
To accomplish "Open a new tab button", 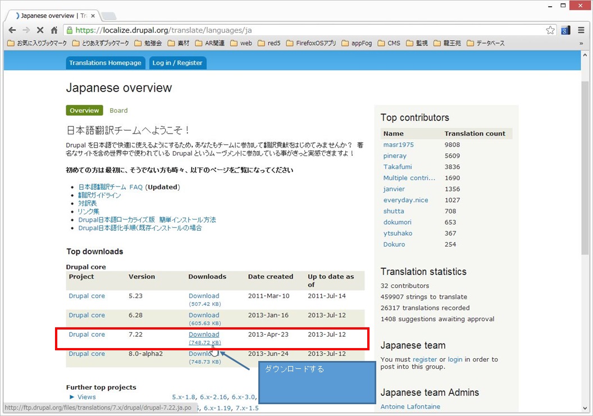I will pyautogui.click(x=109, y=16).
